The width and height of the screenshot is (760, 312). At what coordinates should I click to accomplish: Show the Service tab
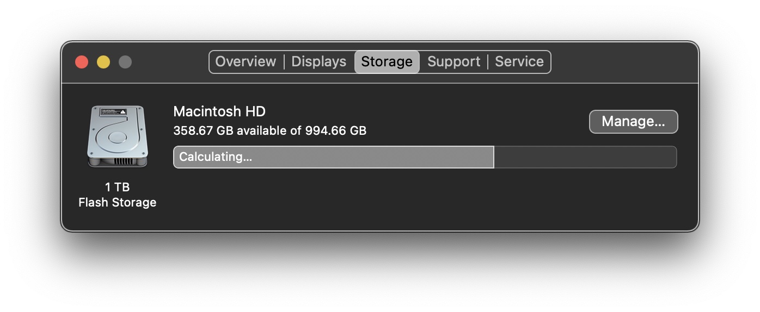coord(519,62)
